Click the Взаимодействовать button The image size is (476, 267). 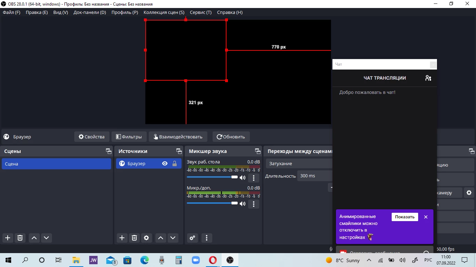[x=178, y=137]
